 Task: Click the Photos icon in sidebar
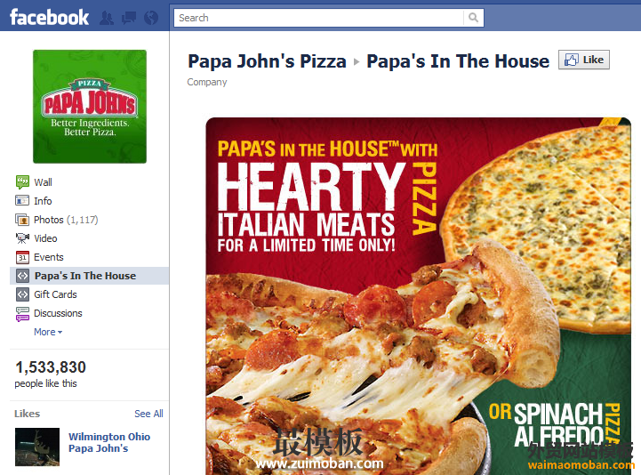point(22,220)
